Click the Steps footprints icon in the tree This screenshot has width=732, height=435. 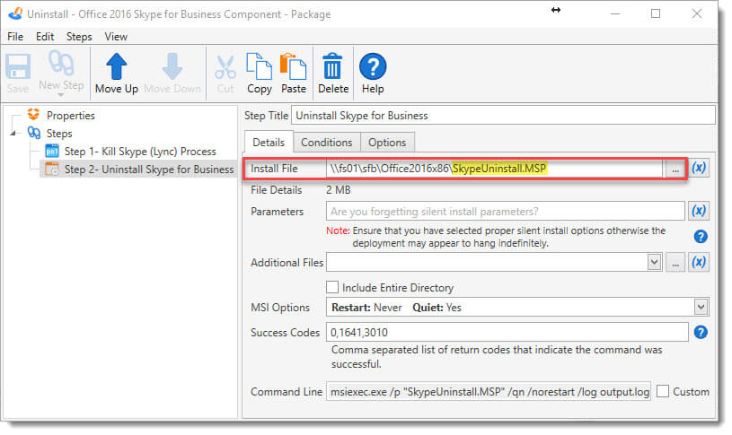tap(33, 133)
